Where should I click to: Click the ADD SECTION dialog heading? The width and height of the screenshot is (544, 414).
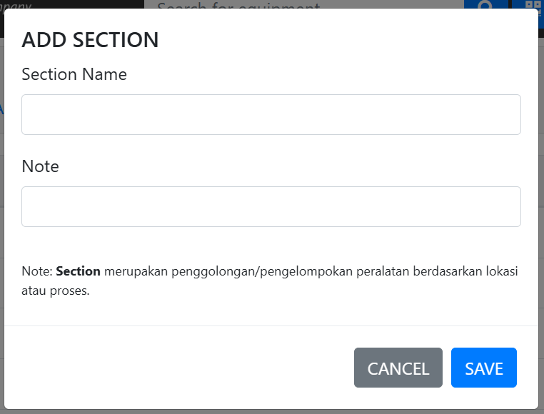point(90,40)
